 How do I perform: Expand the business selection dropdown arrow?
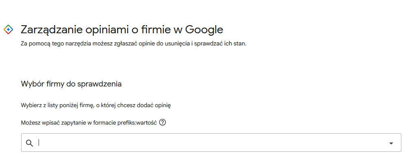(391, 143)
